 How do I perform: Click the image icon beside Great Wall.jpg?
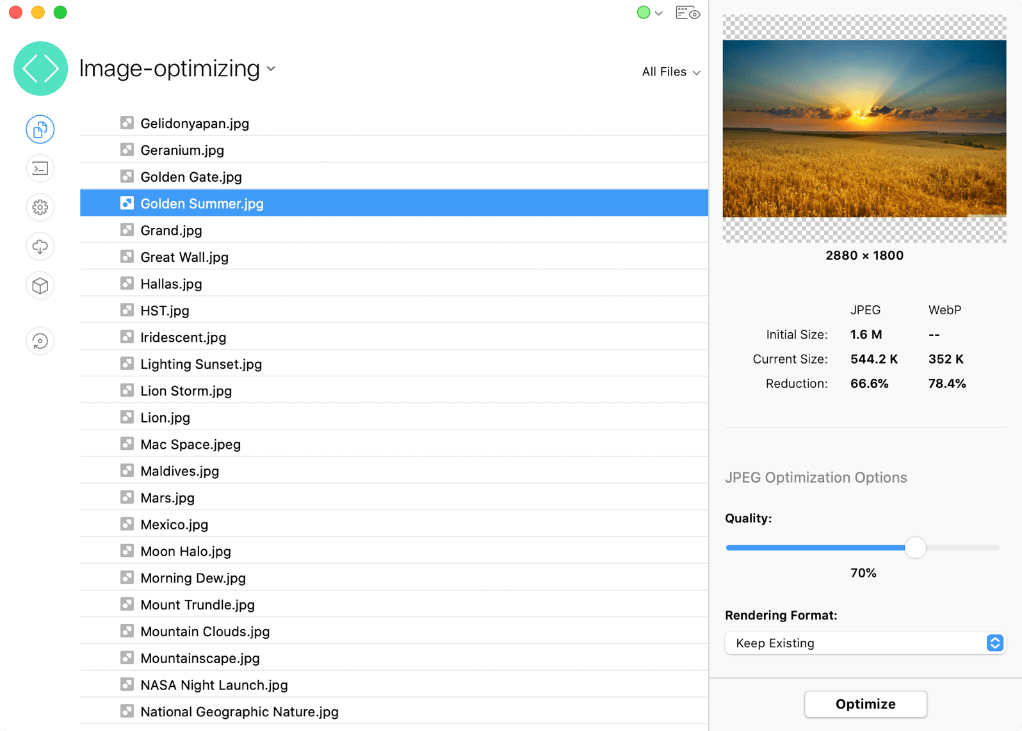pyautogui.click(x=127, y=257)
